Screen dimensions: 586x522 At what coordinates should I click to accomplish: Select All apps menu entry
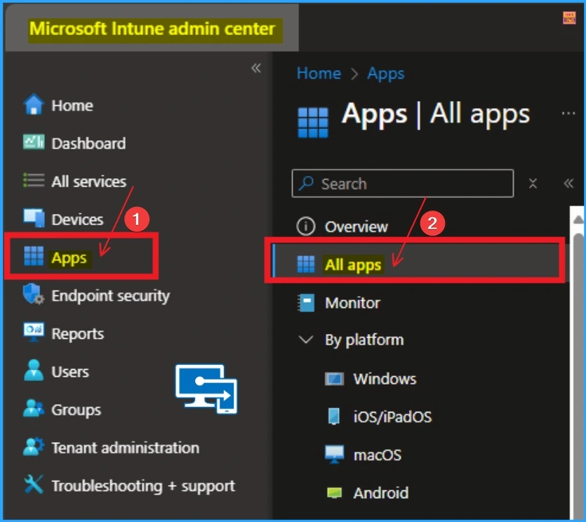353,265
